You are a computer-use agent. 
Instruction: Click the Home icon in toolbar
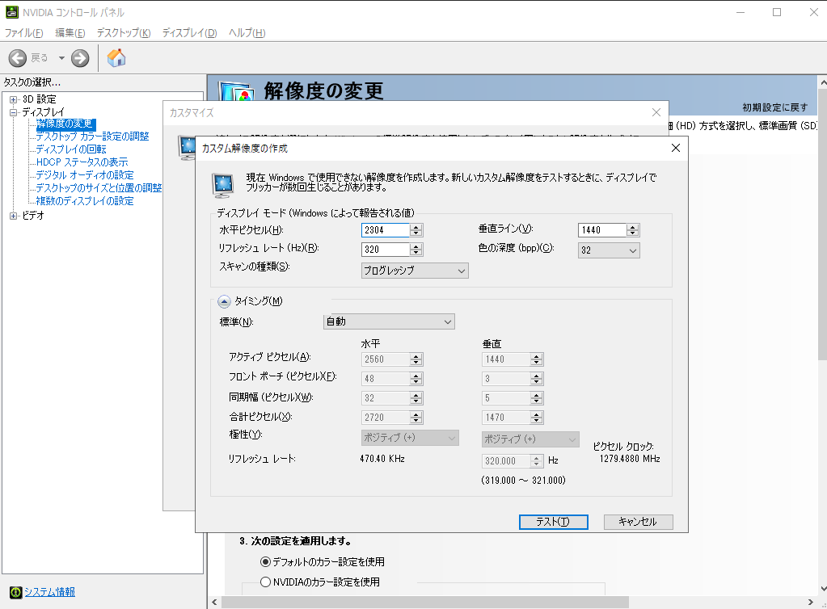click(x=116, y=57)
